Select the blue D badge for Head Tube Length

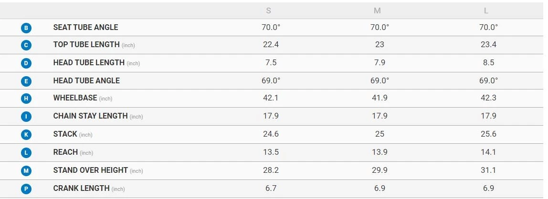[x=26, y=63]
